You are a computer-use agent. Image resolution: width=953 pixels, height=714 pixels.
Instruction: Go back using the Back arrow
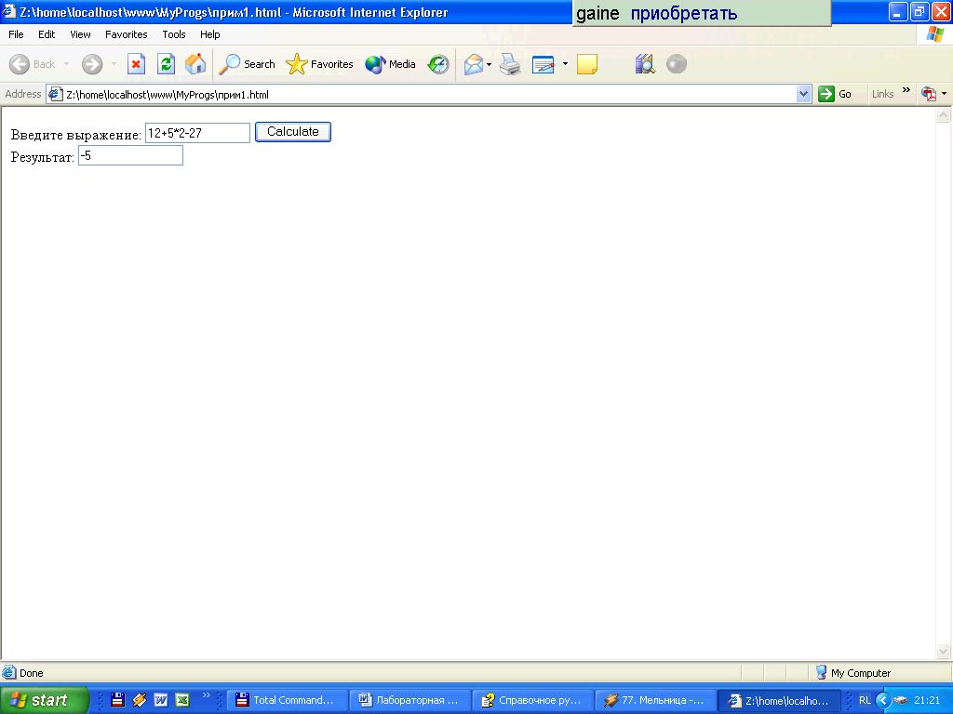(x=32, y=64)
